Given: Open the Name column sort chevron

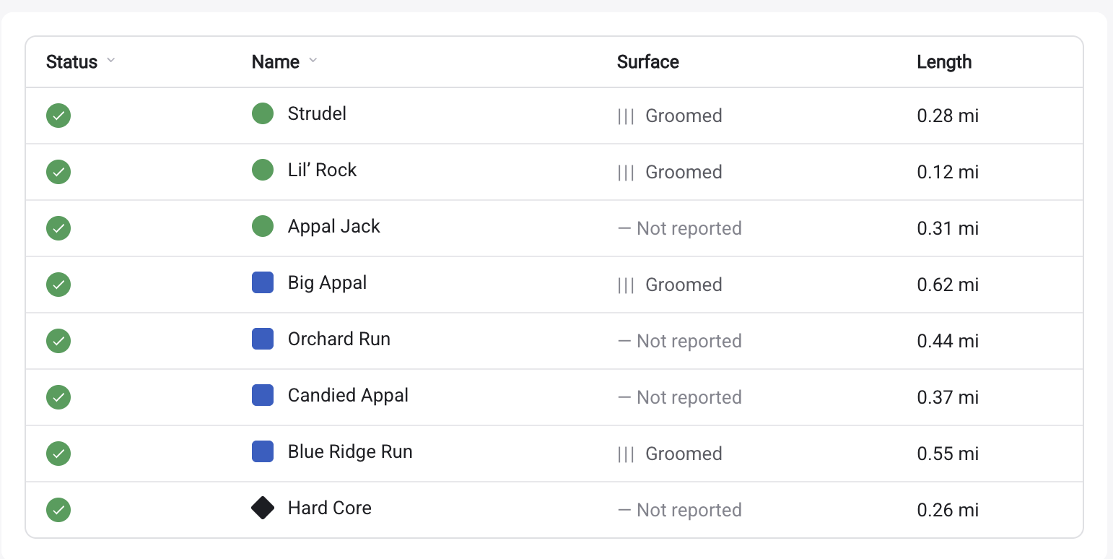Looking at the screenshot, I should pos(313,61).
